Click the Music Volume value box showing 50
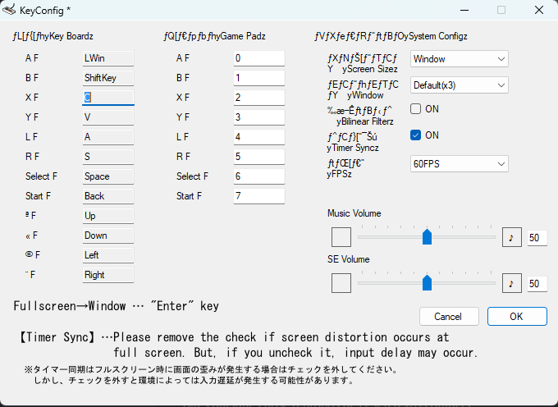The height and width of the screenshot is (407, 558). pyautogui.click(x=537, y=237)
